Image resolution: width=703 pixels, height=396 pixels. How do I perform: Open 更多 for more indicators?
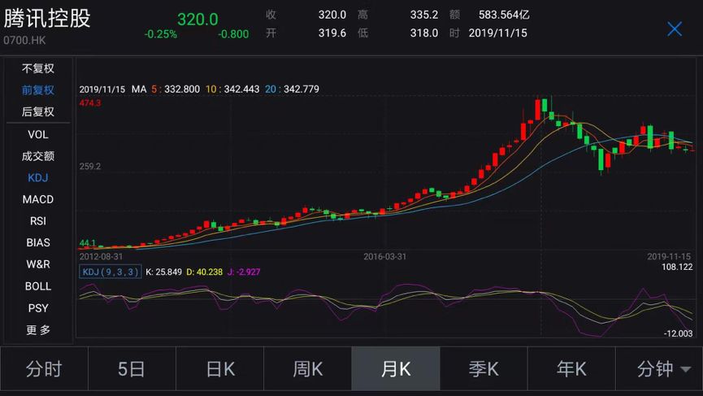[38, 330]
